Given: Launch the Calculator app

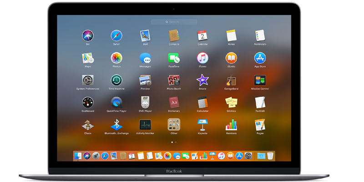Looking at the screenshot, I should tap(202, 102).
